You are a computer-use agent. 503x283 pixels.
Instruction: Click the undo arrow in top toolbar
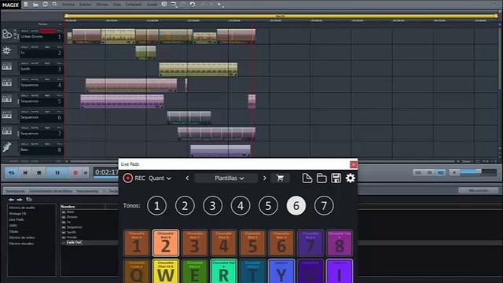[x=193, y=5]
